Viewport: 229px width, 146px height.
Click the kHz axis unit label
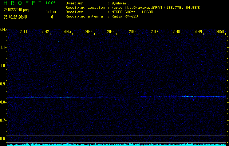click(3, 30)
